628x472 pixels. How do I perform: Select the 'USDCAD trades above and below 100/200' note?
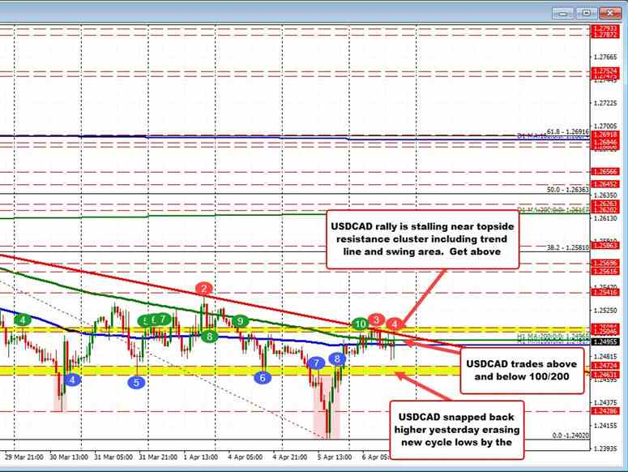522,371
